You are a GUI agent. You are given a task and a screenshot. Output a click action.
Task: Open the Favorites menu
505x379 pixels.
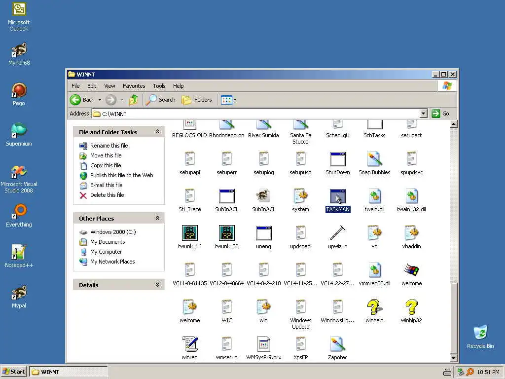point(134,86)
